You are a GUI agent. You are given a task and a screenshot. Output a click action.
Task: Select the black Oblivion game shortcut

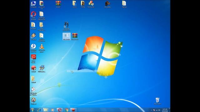click(x=67, y=26)
